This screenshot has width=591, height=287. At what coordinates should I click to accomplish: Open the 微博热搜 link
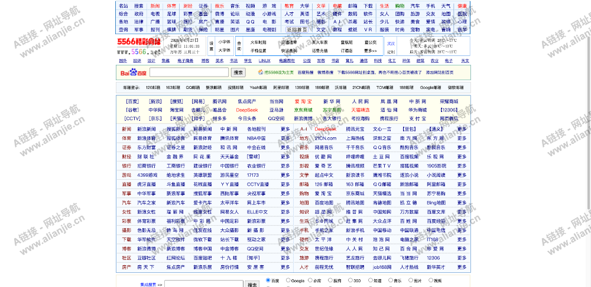click(325, 72)
